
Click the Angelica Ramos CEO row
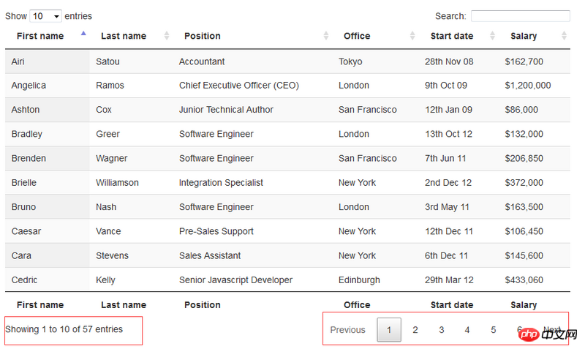coord(219,86)
